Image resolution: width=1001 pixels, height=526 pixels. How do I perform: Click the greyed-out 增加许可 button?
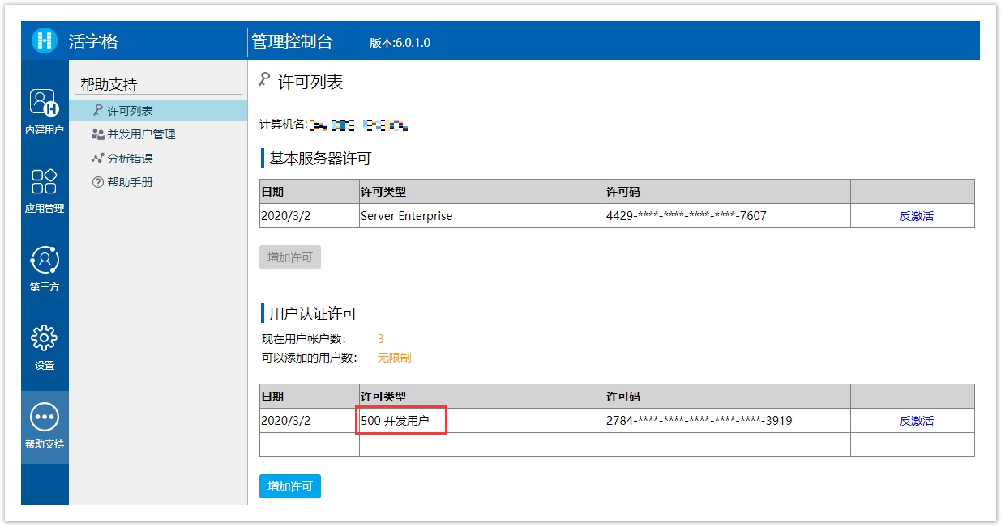(290, 257)
